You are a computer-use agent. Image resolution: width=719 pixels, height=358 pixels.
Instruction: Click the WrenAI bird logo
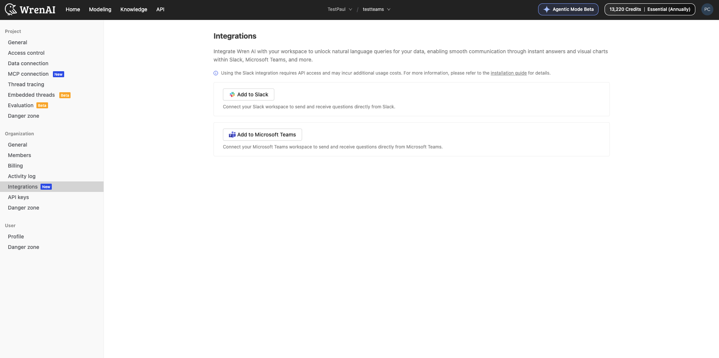(11, 9)
